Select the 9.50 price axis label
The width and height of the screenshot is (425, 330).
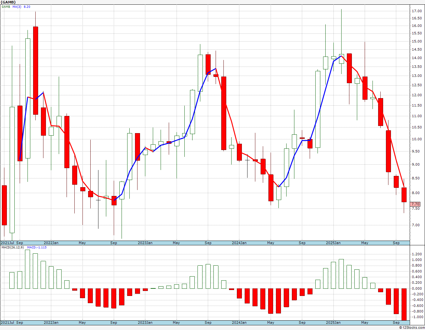click(415, 151)
